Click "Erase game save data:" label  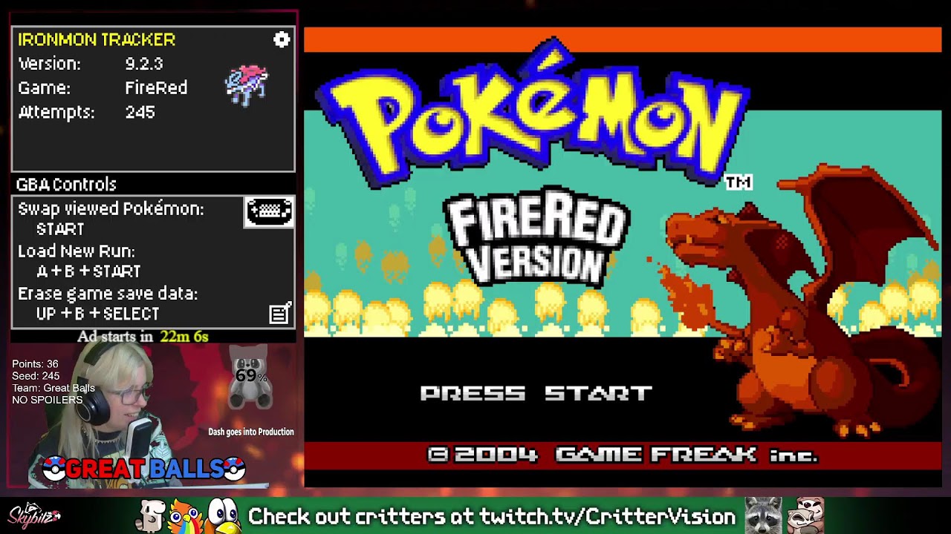(x=108, y=294)
